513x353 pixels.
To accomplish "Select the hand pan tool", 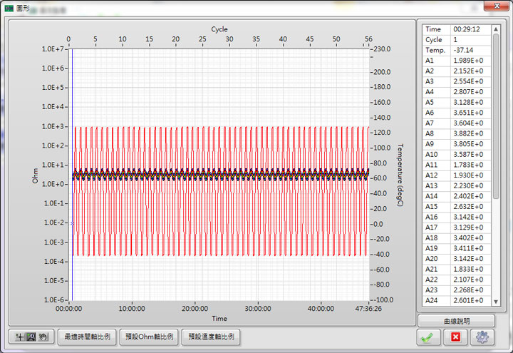I will click(x=43, y=337).
